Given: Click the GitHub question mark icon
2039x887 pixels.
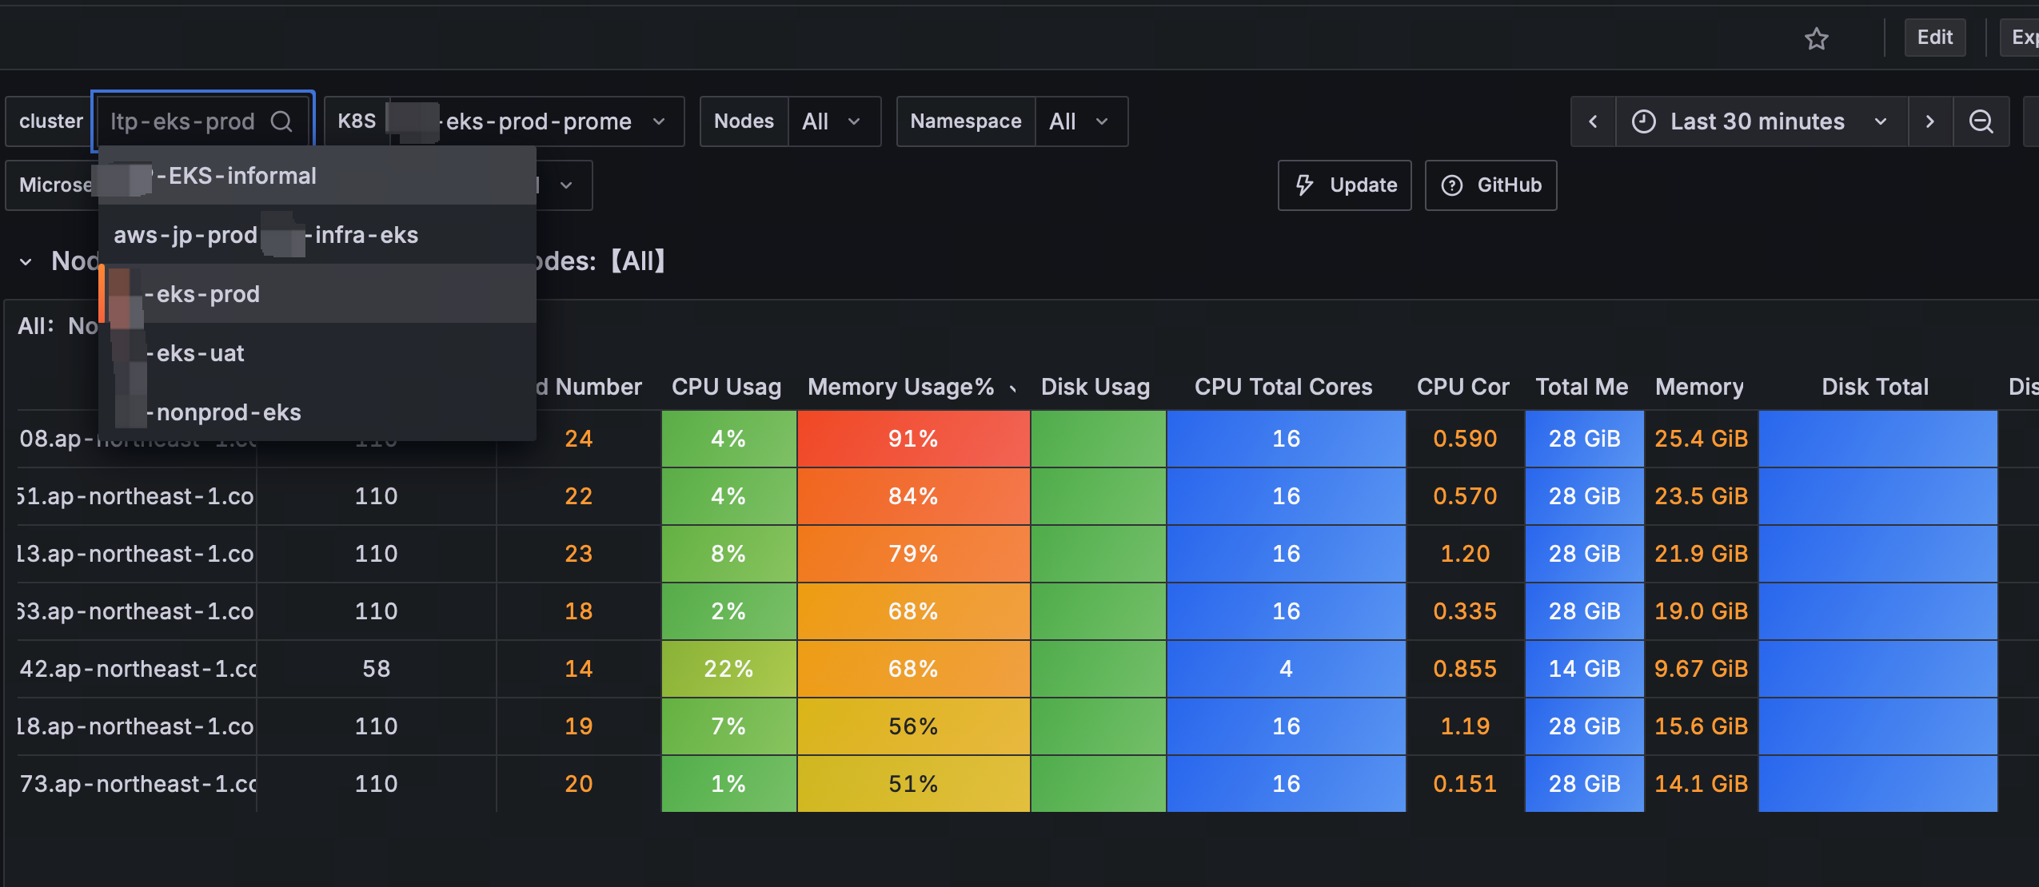Looking at the screenshot, I should pyautogui.click(x=1451, y=185).
